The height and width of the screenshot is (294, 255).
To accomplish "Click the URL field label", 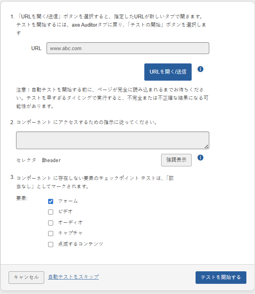I will [x=36, y=48].
